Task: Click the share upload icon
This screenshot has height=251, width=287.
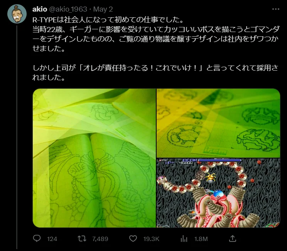Action: click(x=233, y=239)
